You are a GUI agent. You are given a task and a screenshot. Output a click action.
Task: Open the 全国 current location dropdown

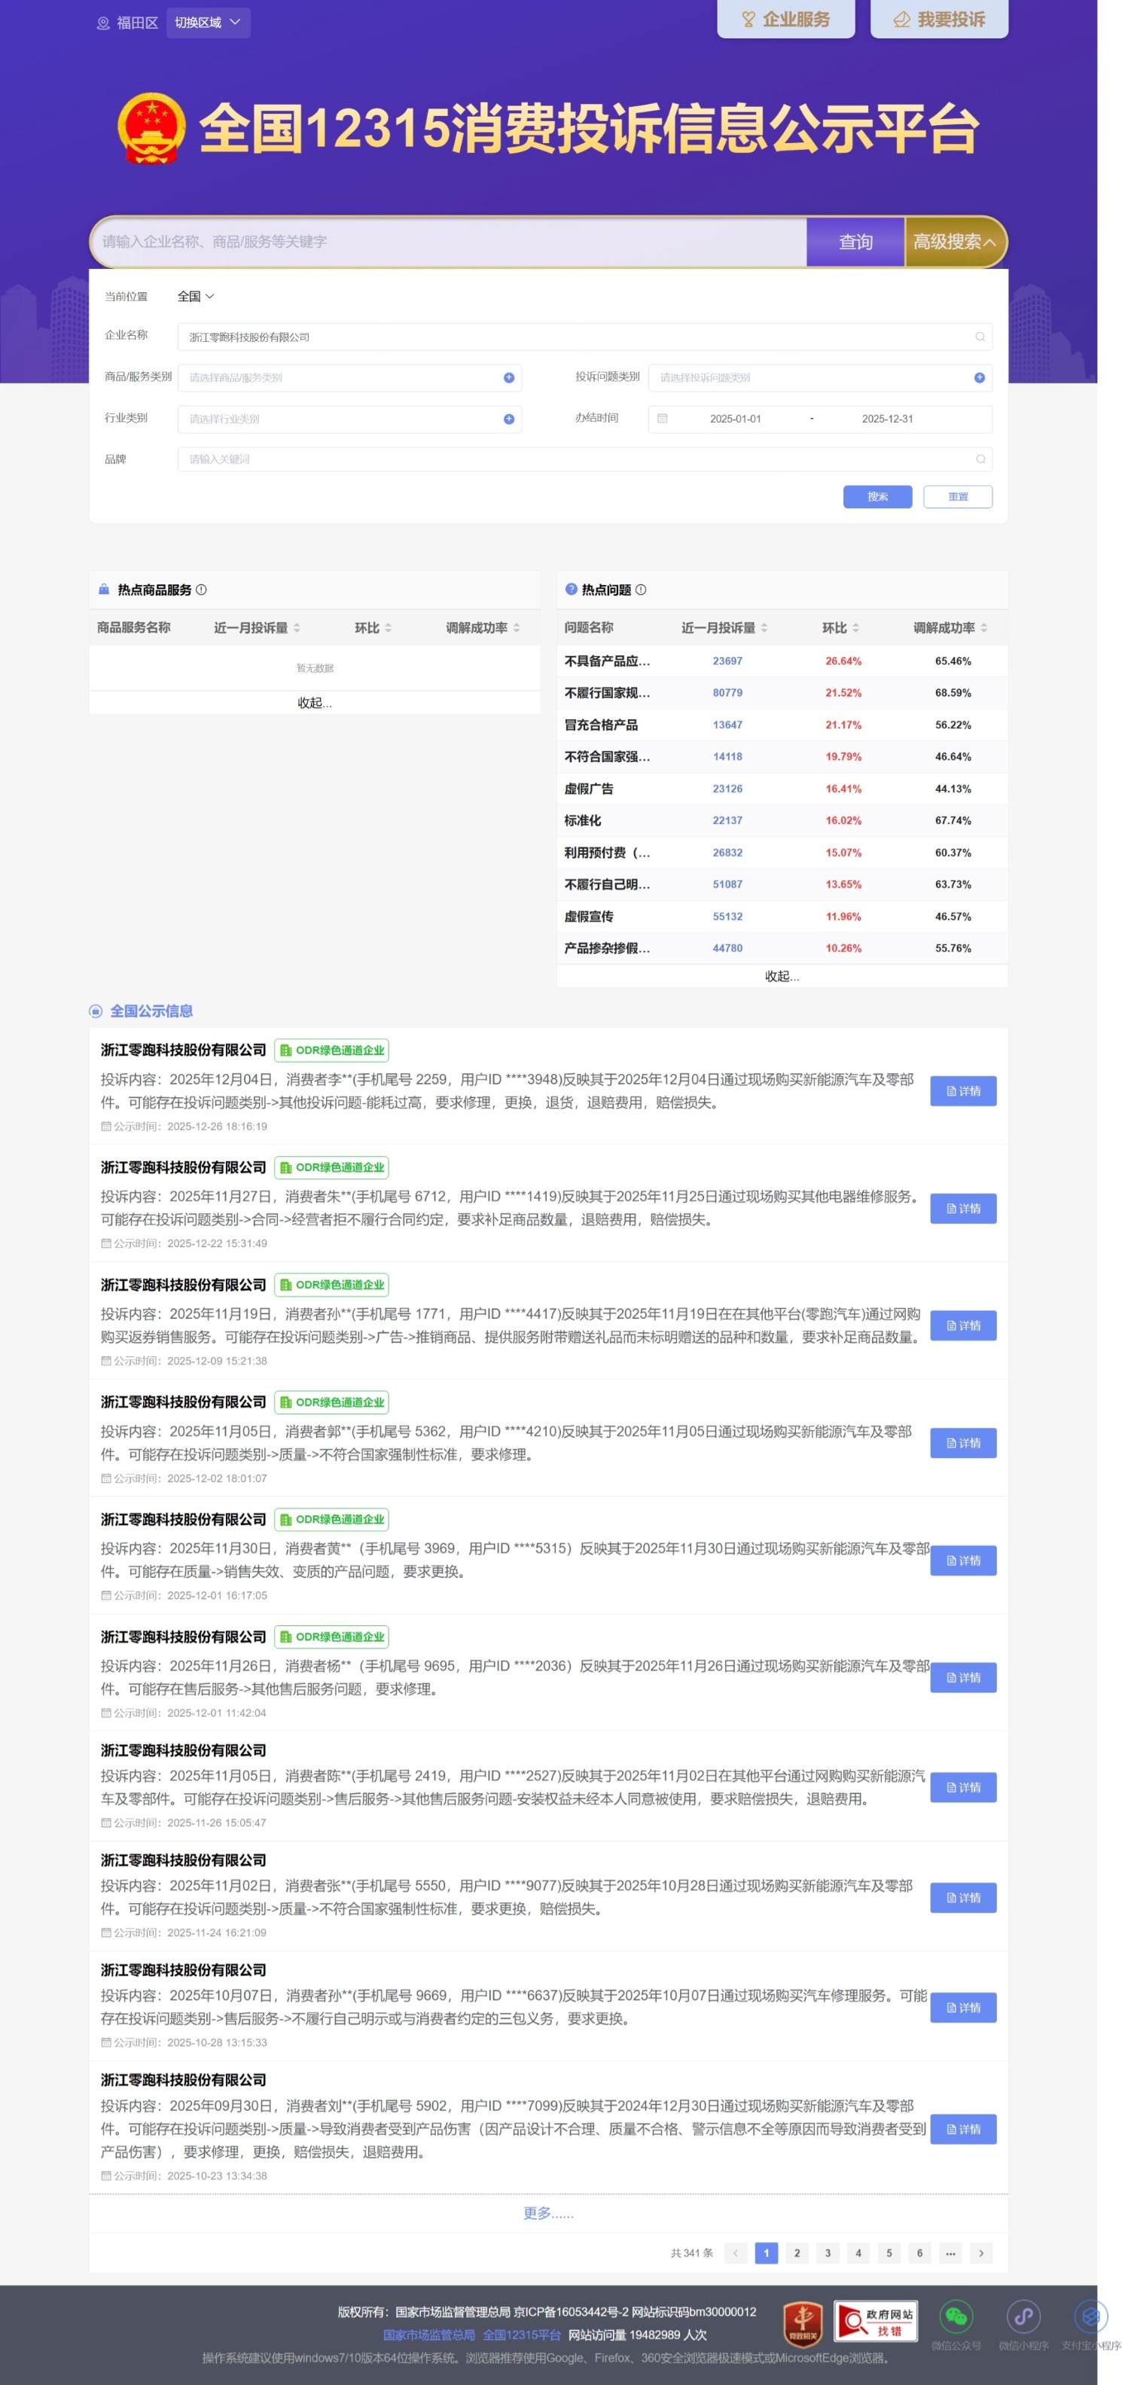[195, 296]
